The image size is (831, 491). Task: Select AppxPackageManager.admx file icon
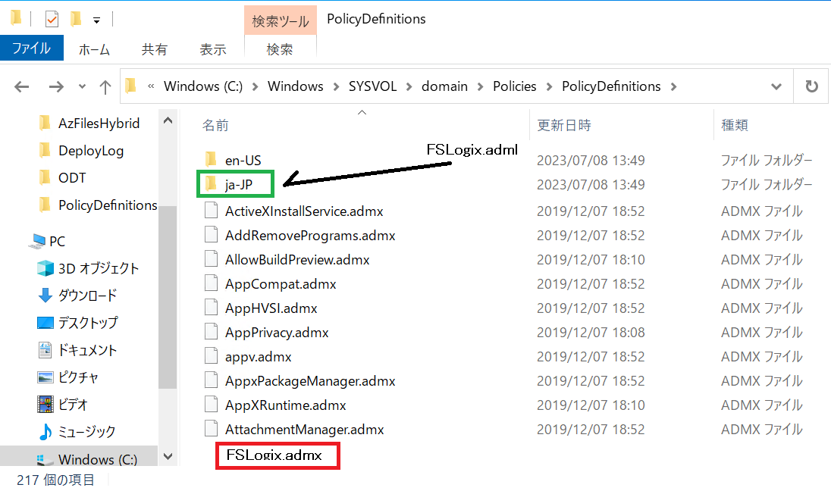pos(211,380)
